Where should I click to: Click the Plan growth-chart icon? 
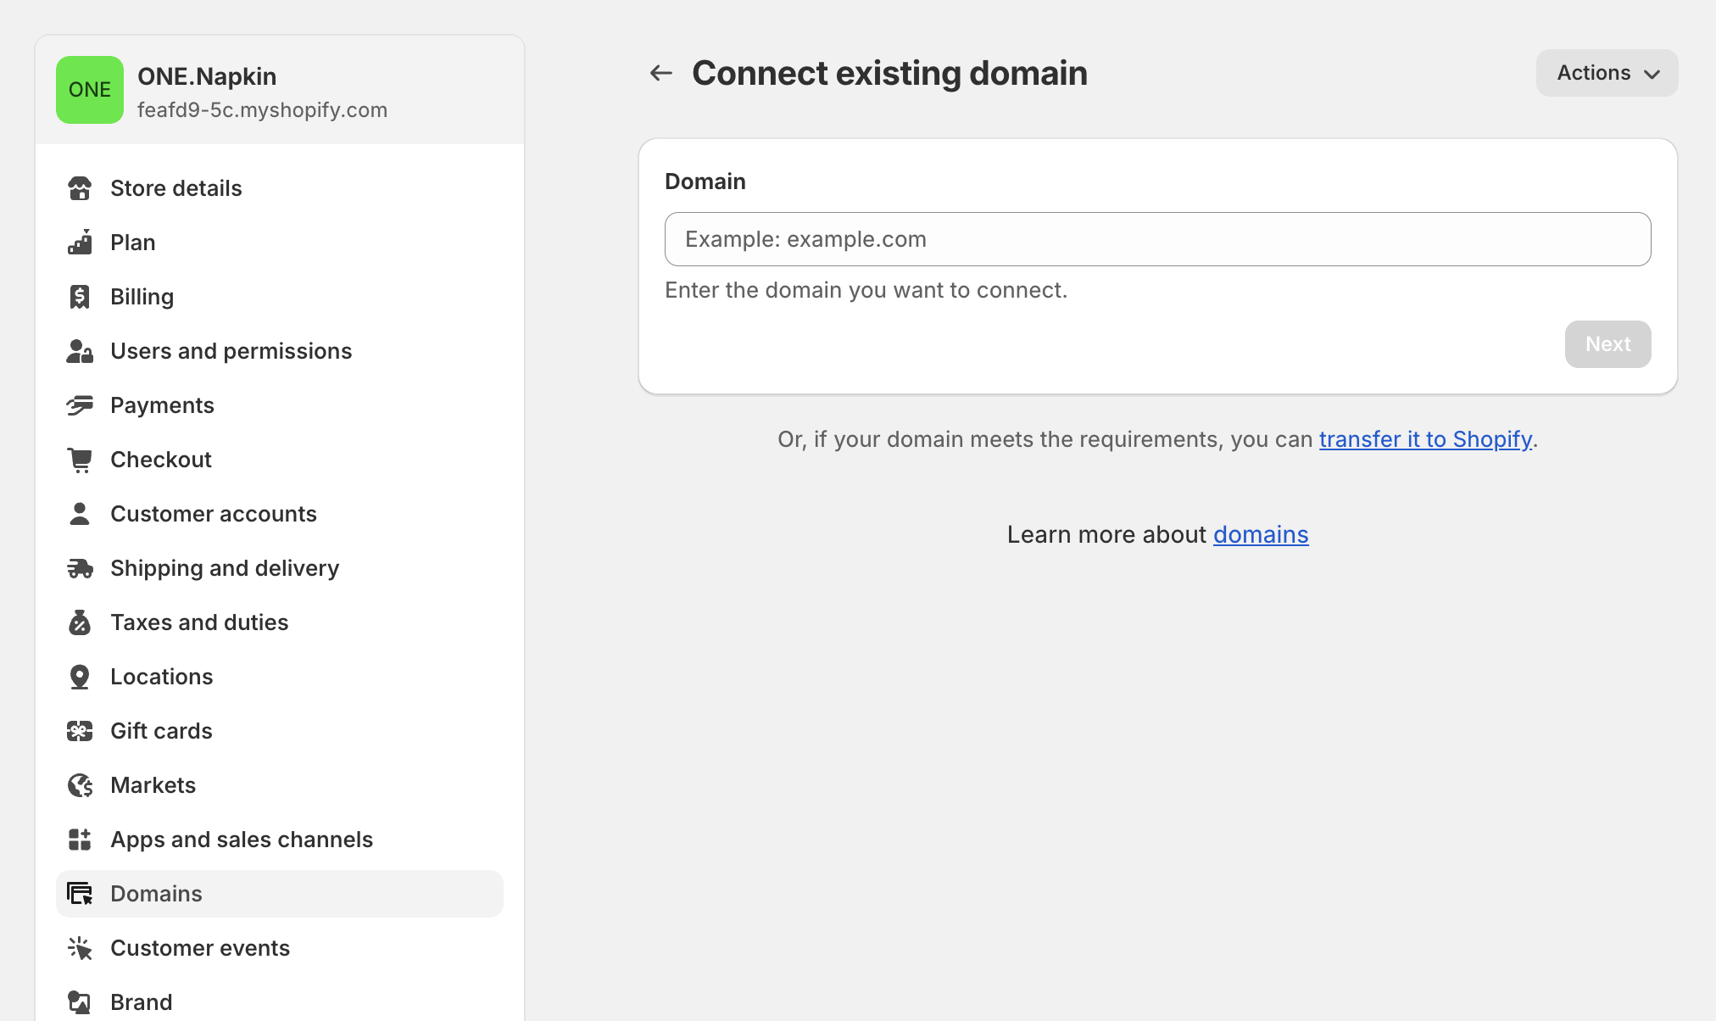(81, 243)
